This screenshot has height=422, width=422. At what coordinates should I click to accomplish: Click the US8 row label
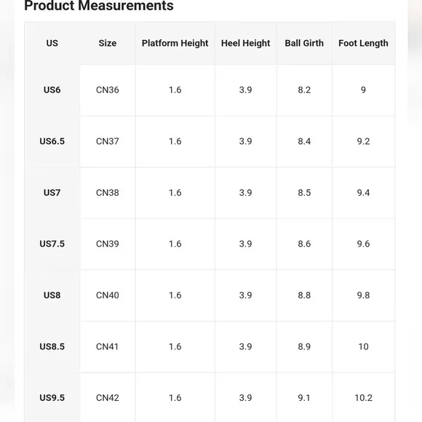[x=52, y=295]
